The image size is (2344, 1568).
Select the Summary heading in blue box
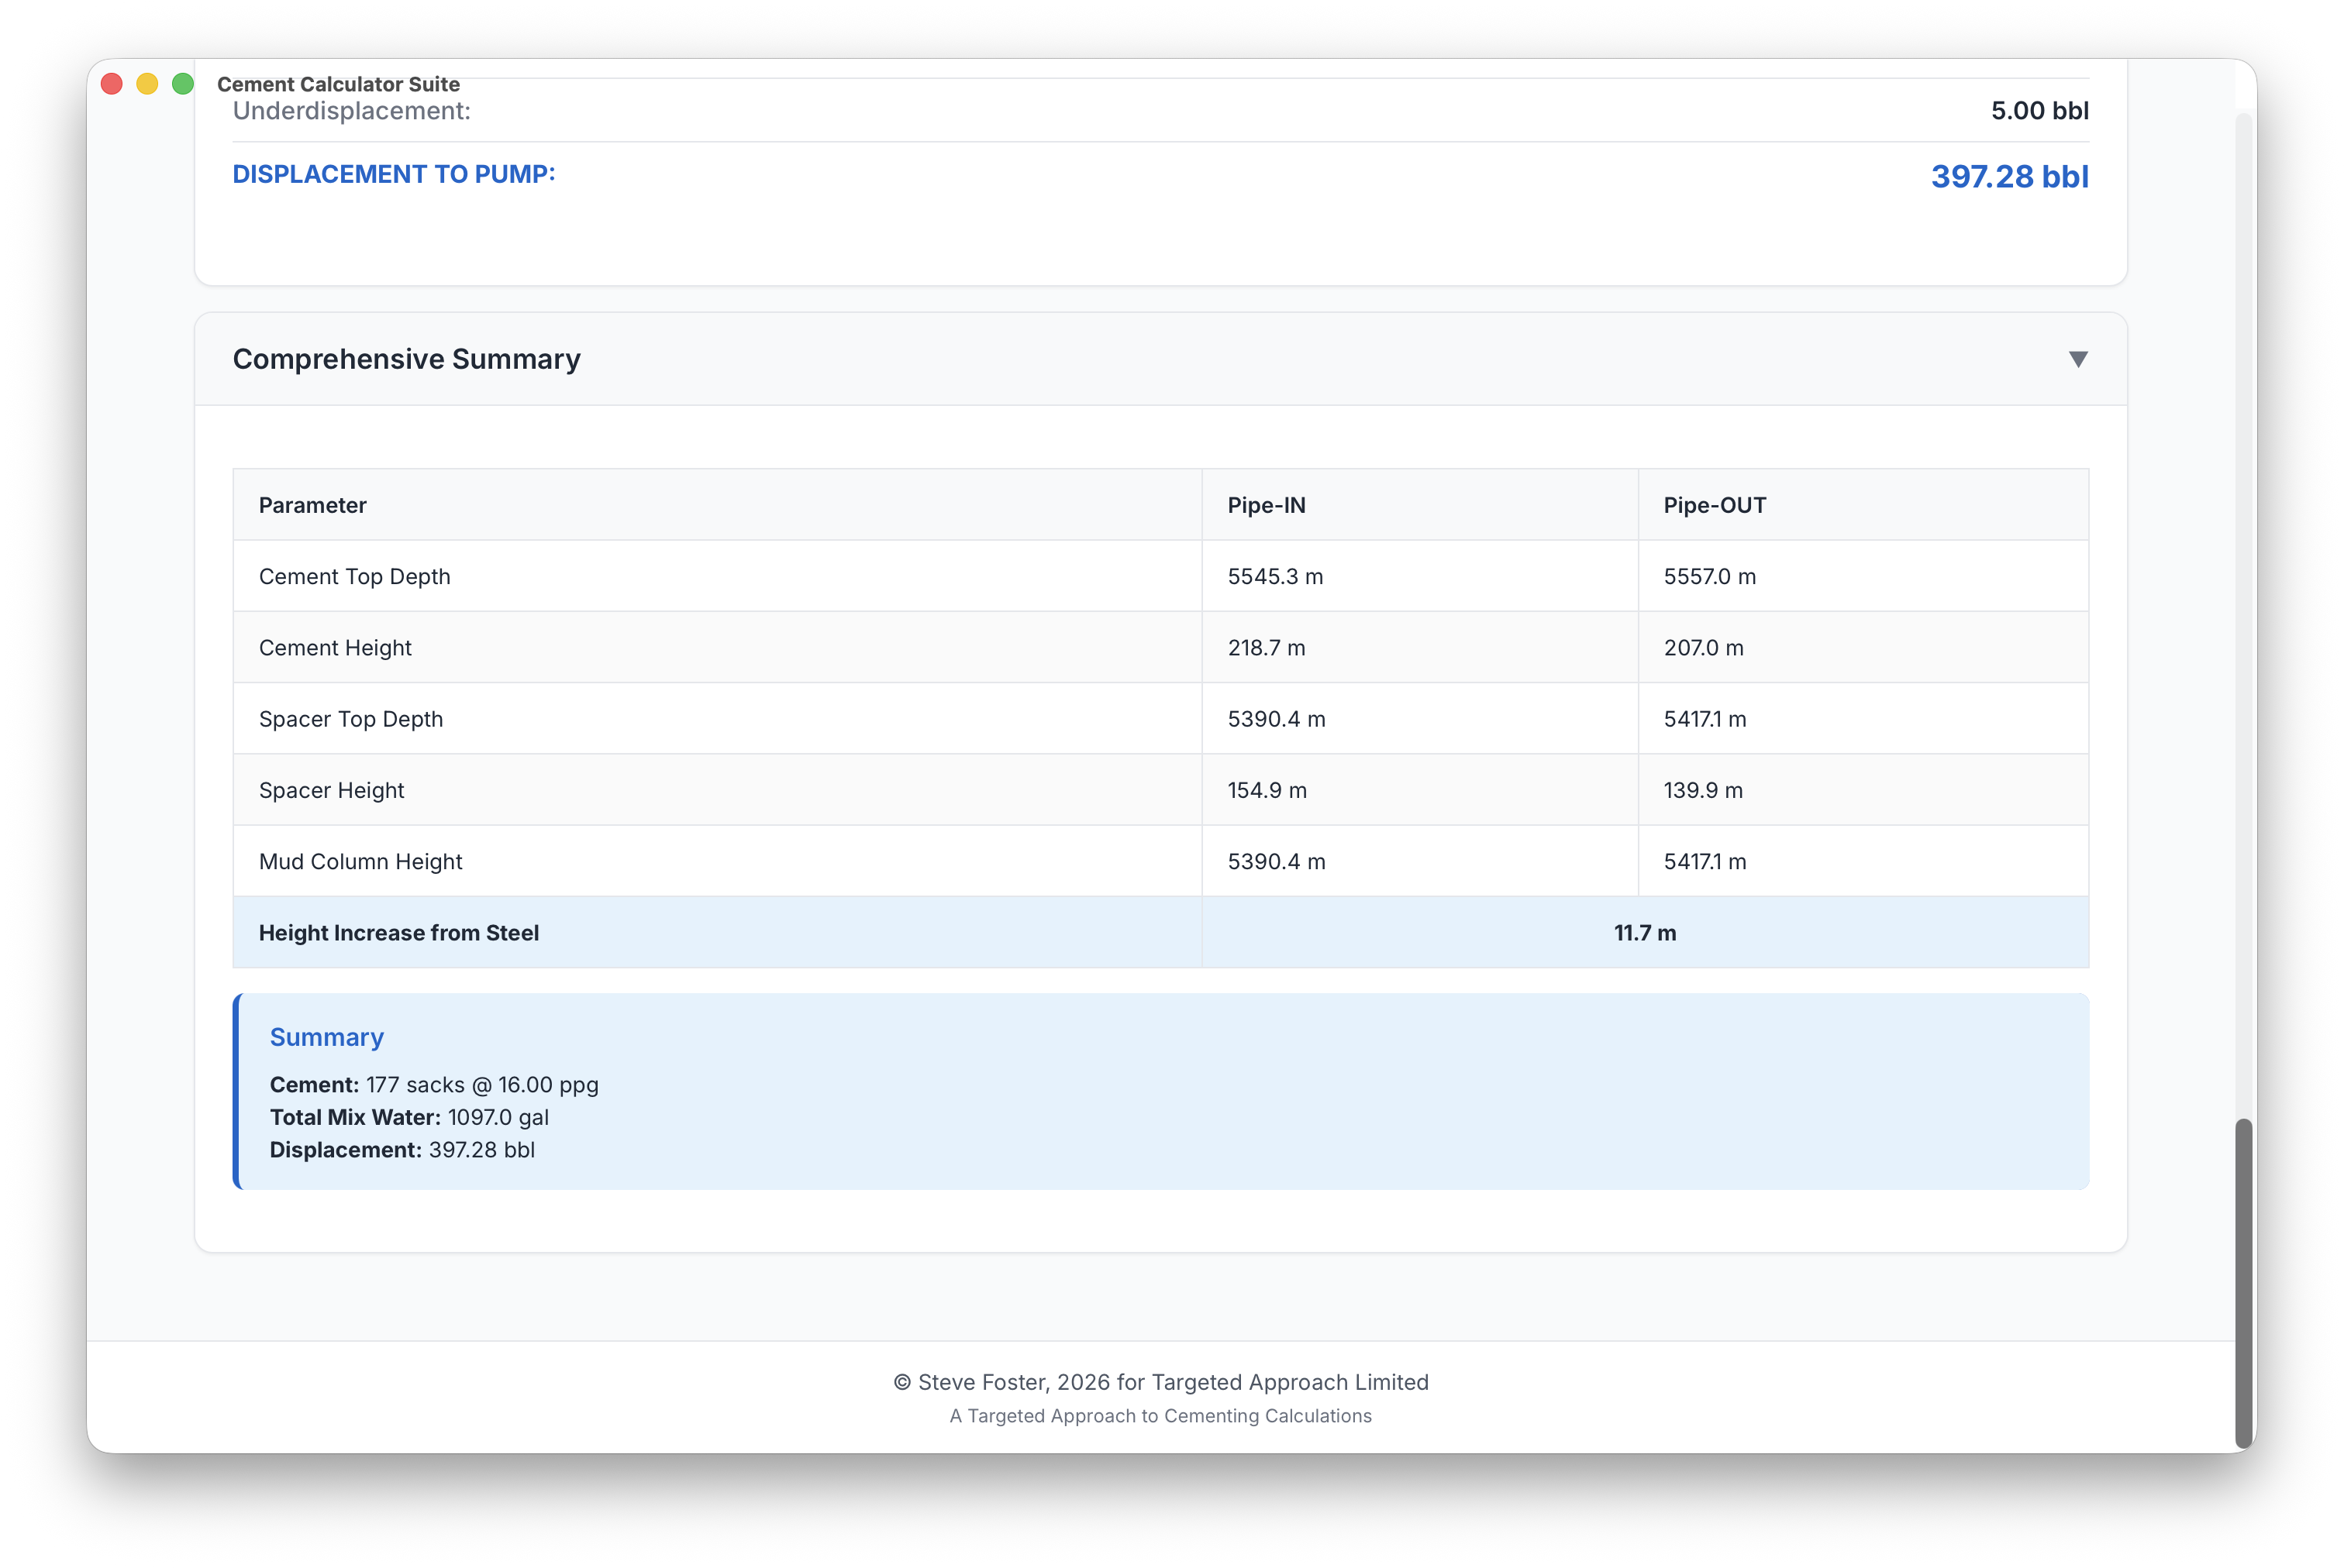tap(326, 1037)
